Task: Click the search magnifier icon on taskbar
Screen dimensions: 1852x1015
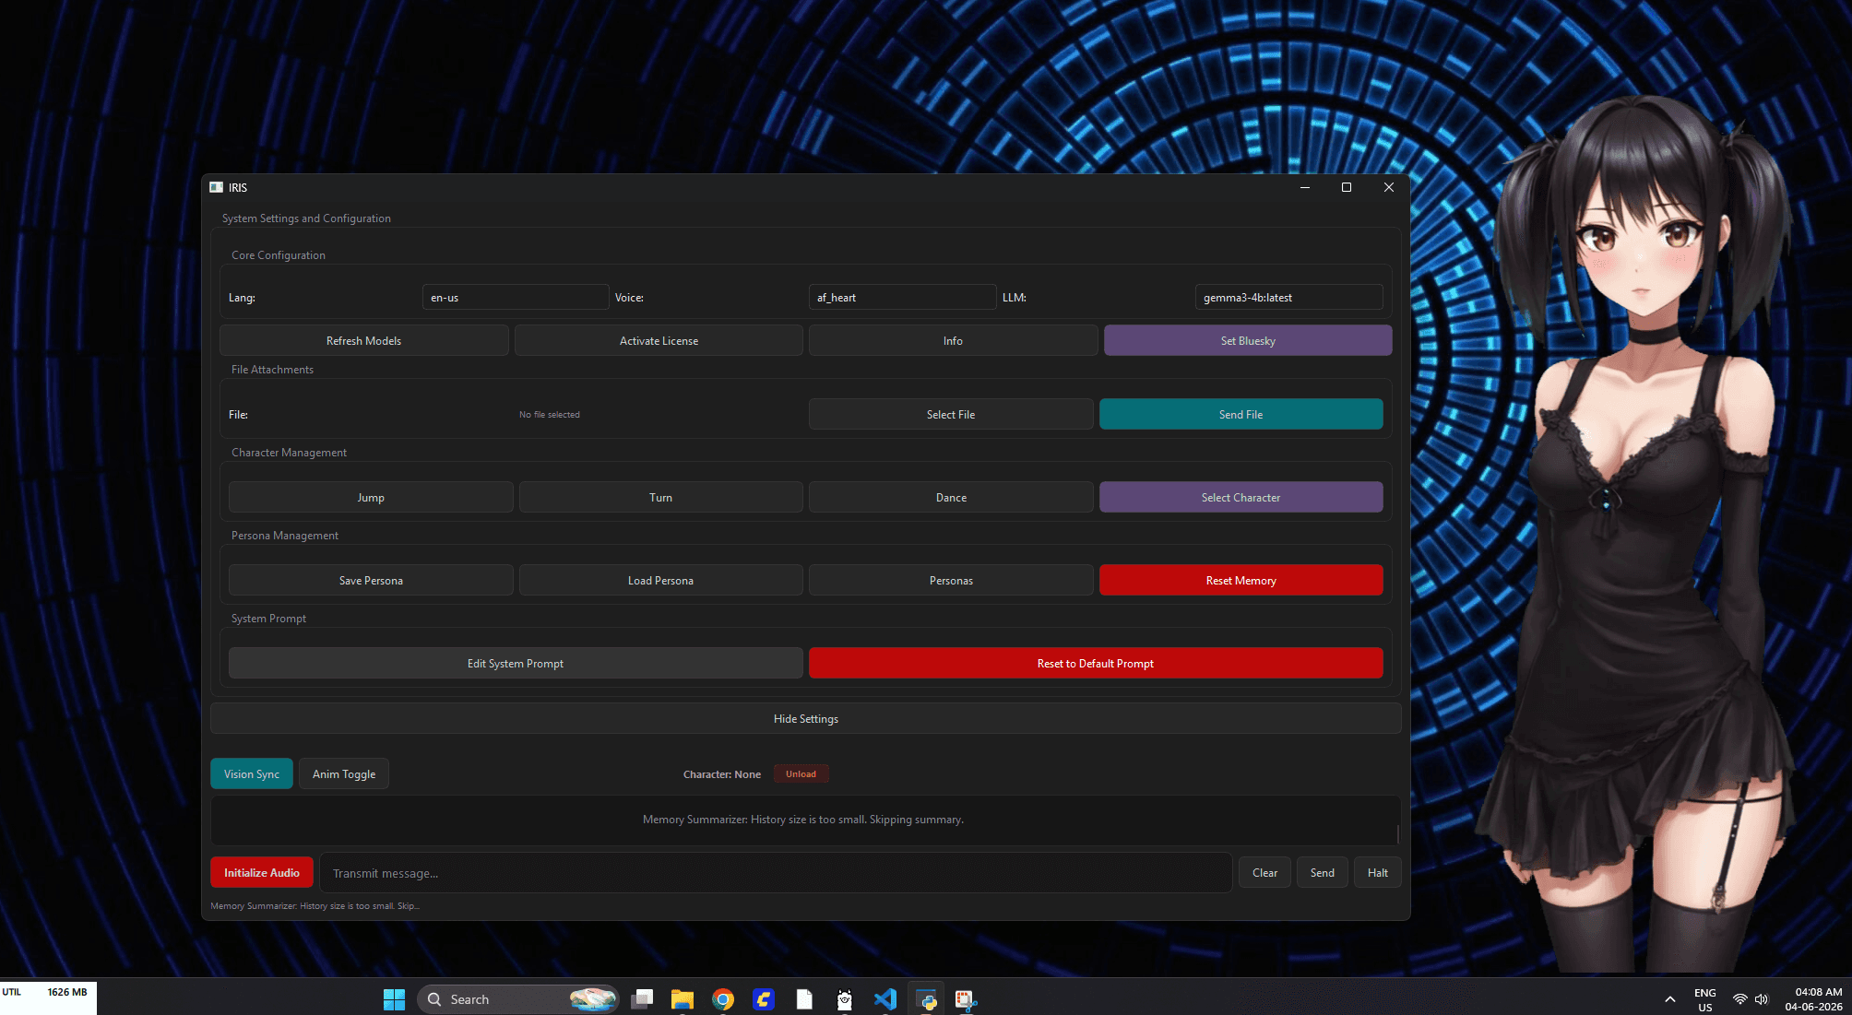Action: 434,999
